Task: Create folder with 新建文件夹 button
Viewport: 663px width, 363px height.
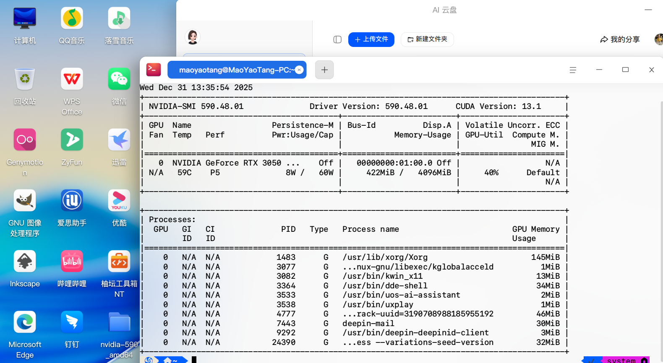Action: click(x=427, y=39)
